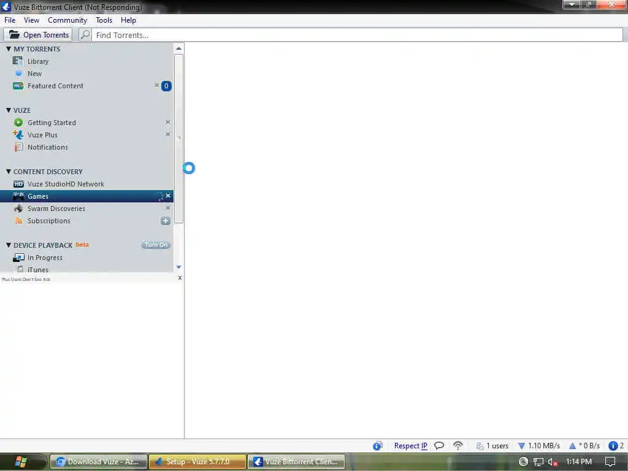Click the network tray icon
Viewport: 628px width, 471px height.
point(538,462)
